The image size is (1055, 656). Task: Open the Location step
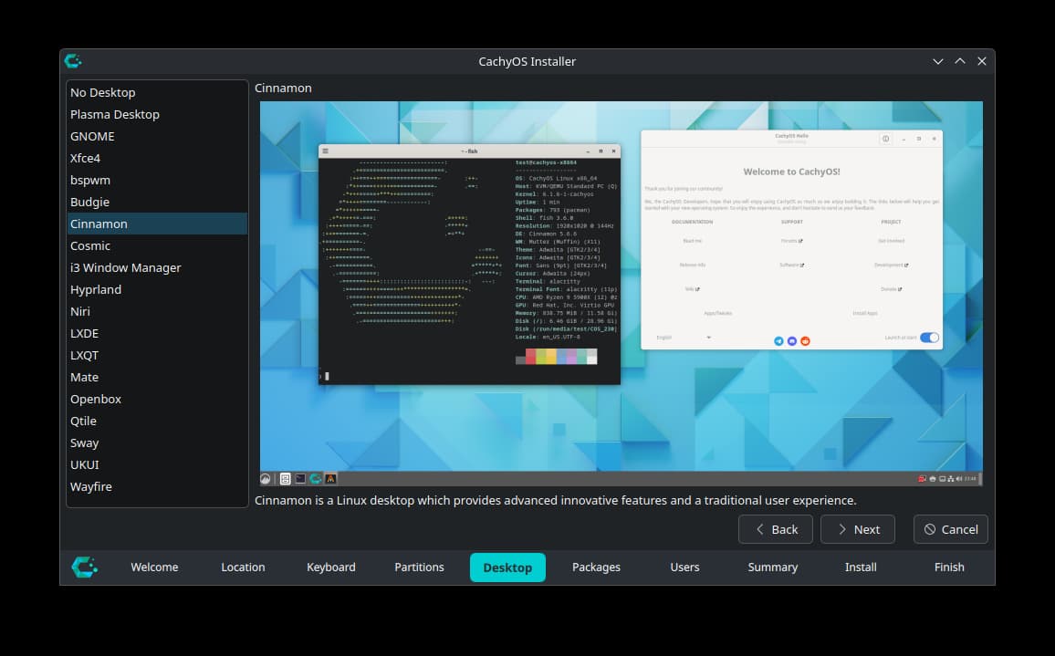(x=243, y=567)
